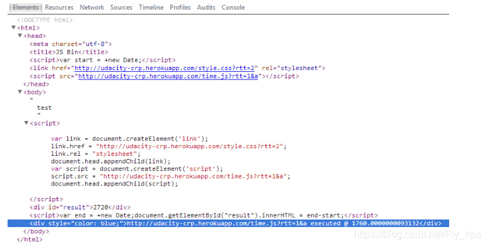The image size is (487, 246).
Task: Click the link.href assignment line
Action: pyautogui.click(x=168, y=146)
